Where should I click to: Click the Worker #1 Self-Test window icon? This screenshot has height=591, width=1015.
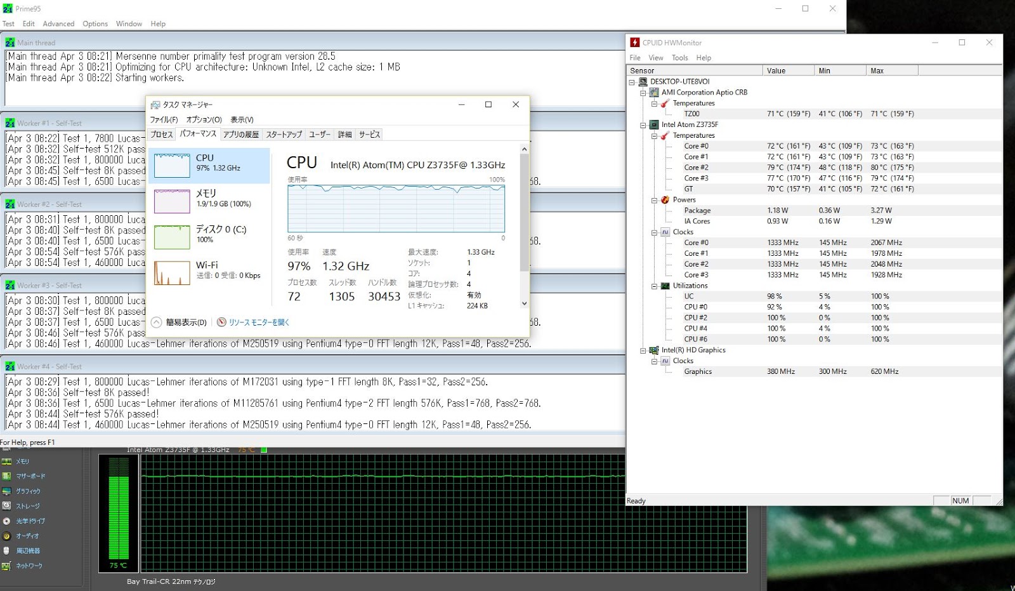10,123
